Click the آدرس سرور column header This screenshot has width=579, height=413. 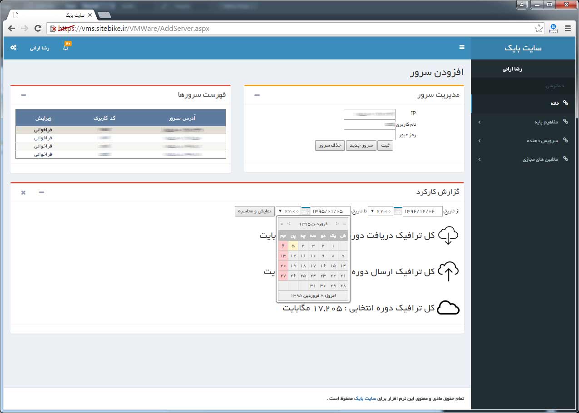coord(182,118)
